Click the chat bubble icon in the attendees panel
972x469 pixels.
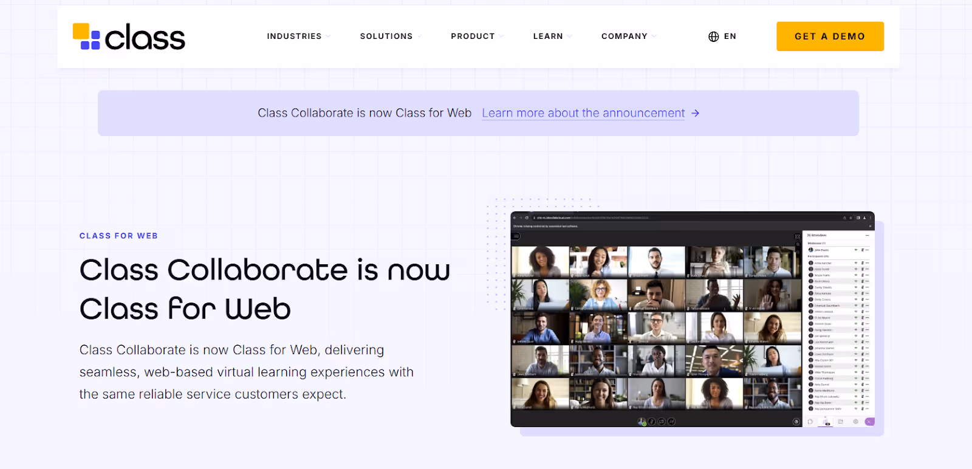[810, 422]
